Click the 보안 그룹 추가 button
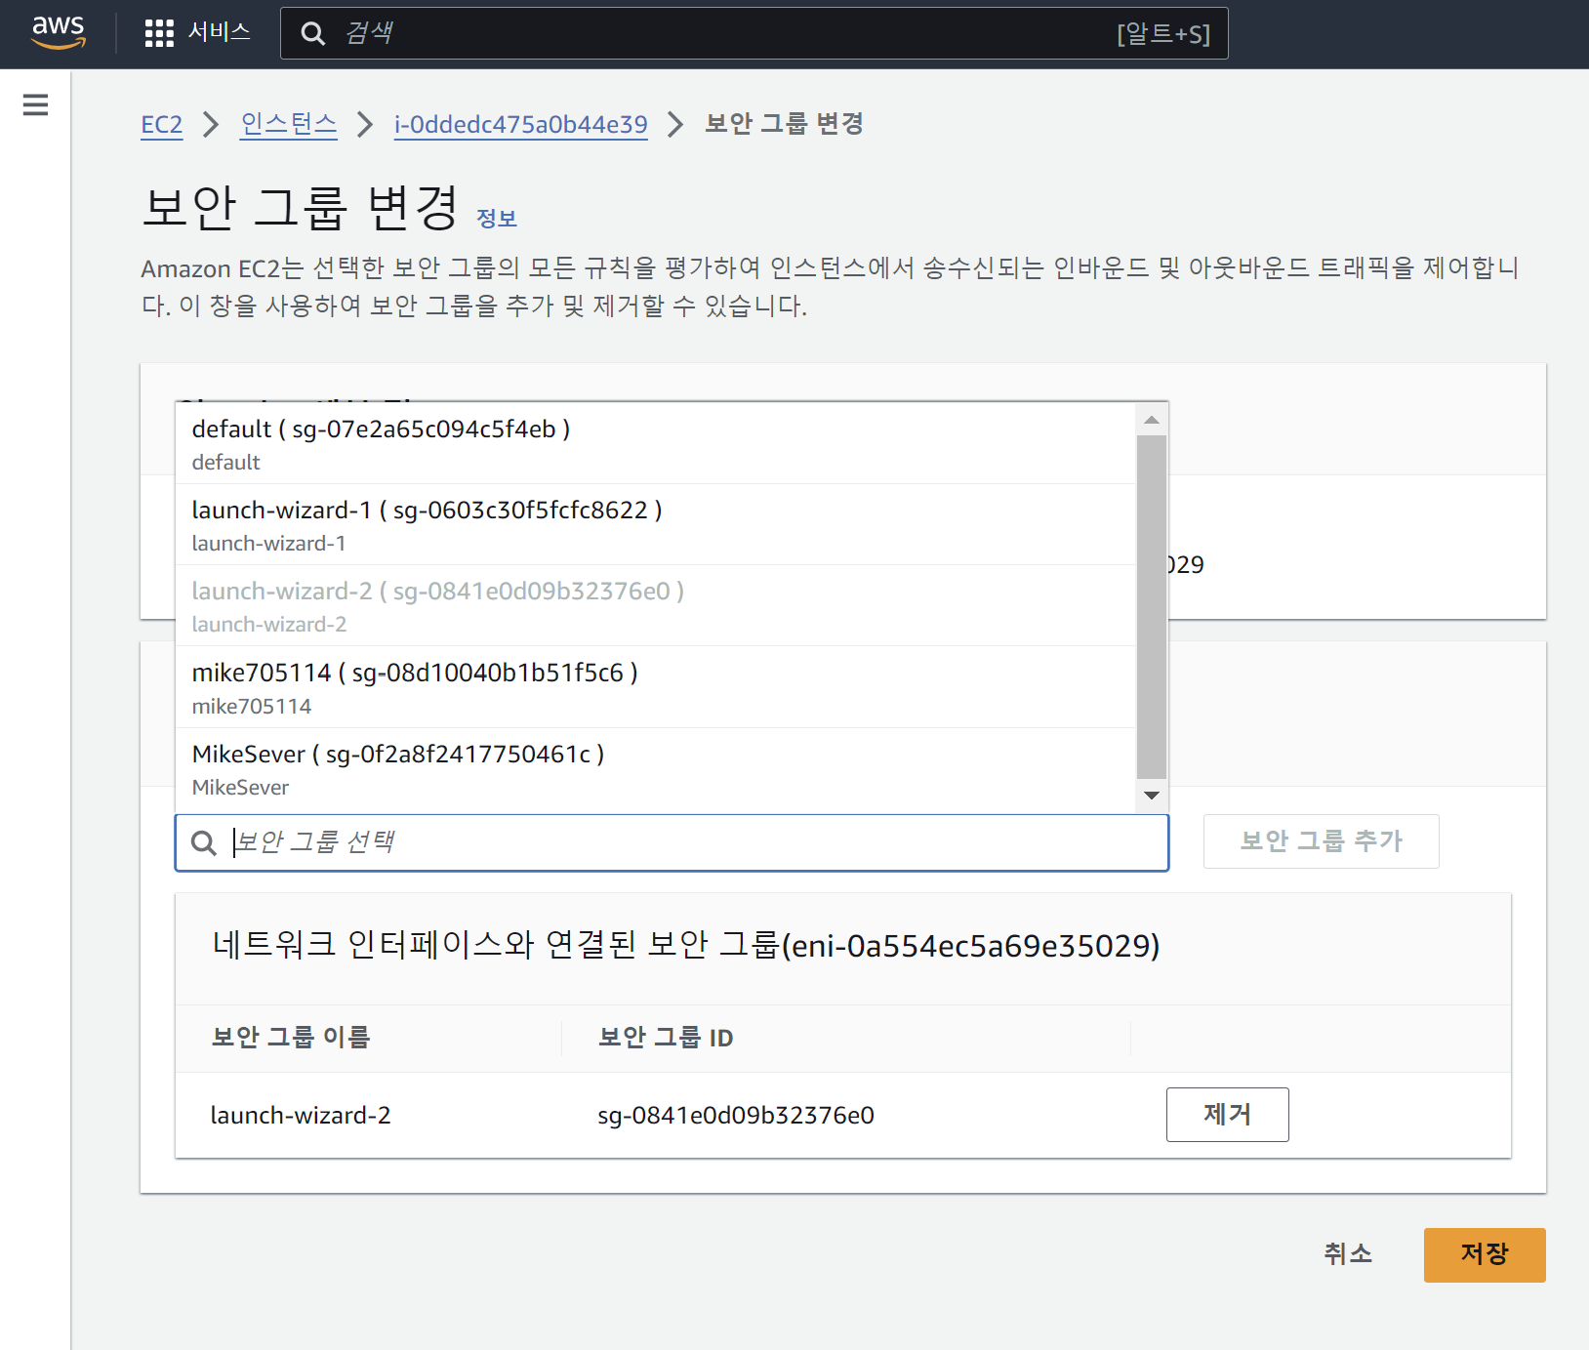Screen dimensions: 1589x1350 [1321, 841]
